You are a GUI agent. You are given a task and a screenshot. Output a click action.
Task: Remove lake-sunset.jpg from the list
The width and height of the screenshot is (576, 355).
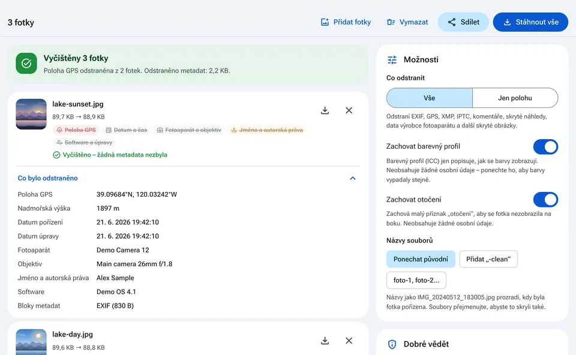coord(349,110)
